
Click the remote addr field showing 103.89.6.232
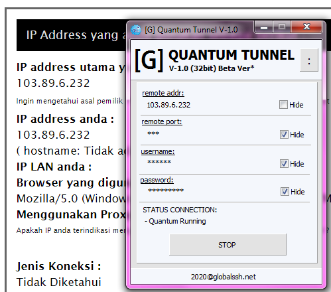coord(168,105)
